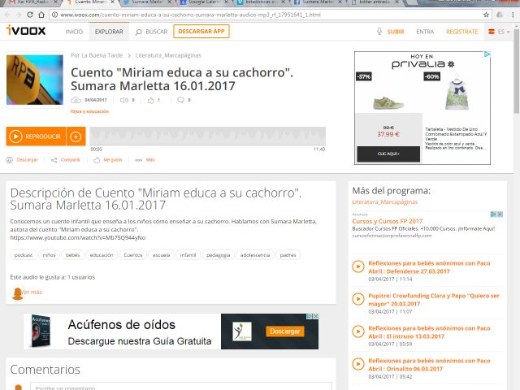Click the REGISTRATE button
Screen dimensions: 520x390
pos(461,32)
